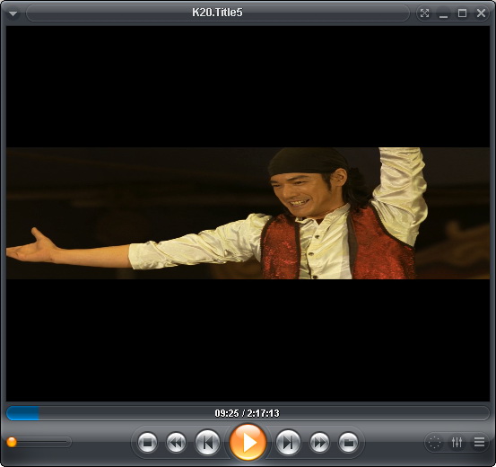Skip to the next track
Image resolution: width=496 pixels, height=467 pixels.
click(288, 442)
